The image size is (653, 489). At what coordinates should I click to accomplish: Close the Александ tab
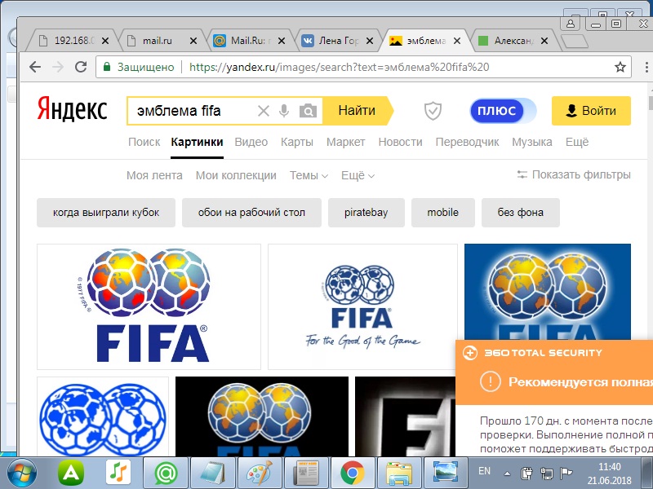point(544,41)
